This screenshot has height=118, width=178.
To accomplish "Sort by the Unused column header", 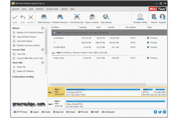I will 112,27.
